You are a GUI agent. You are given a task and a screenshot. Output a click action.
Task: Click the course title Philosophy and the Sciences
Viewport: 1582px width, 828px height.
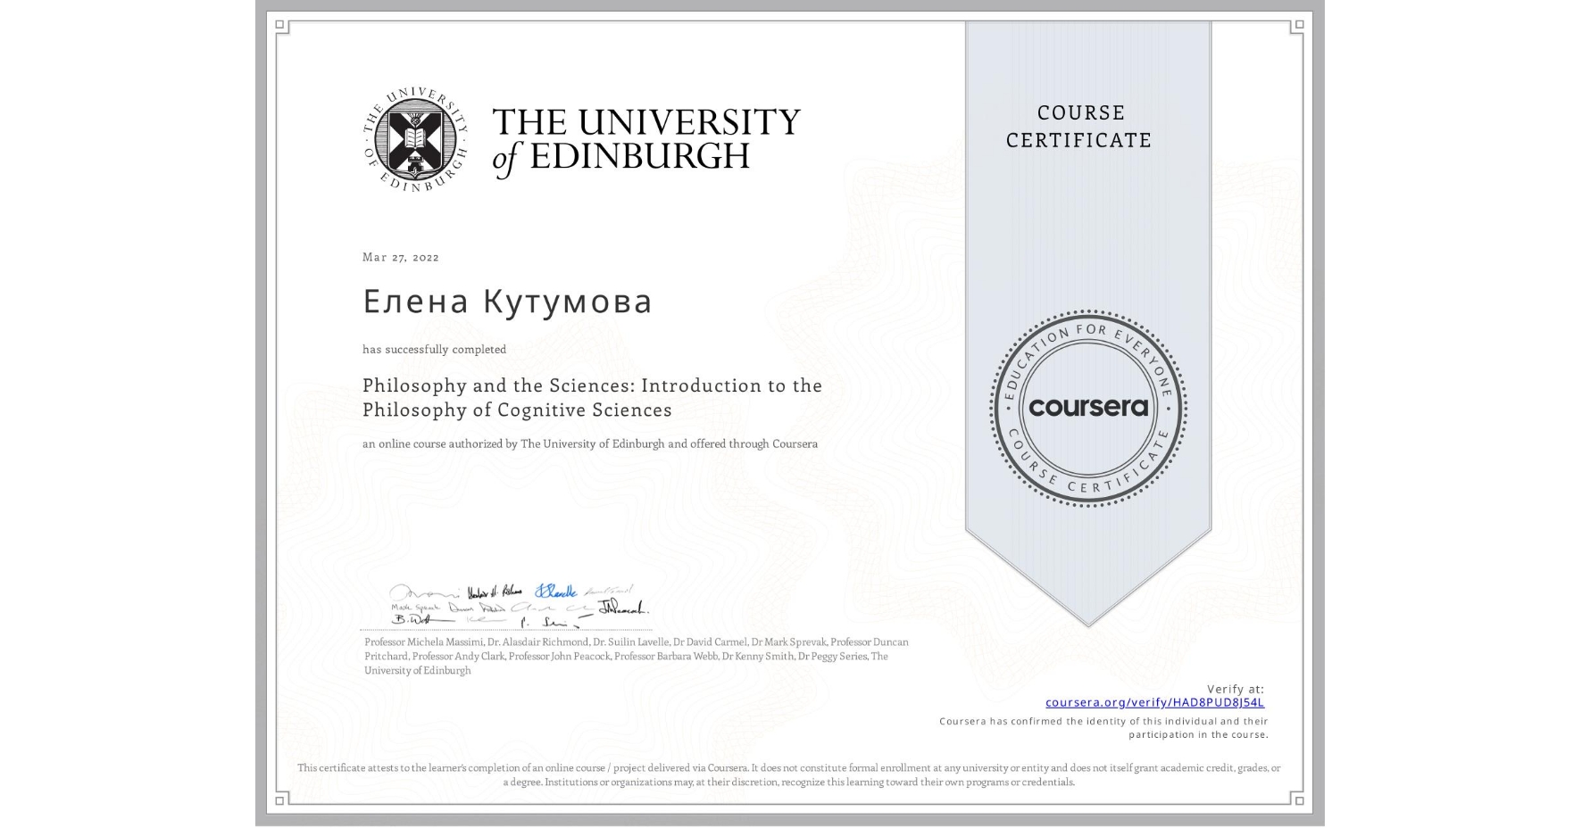pos(592,397)
